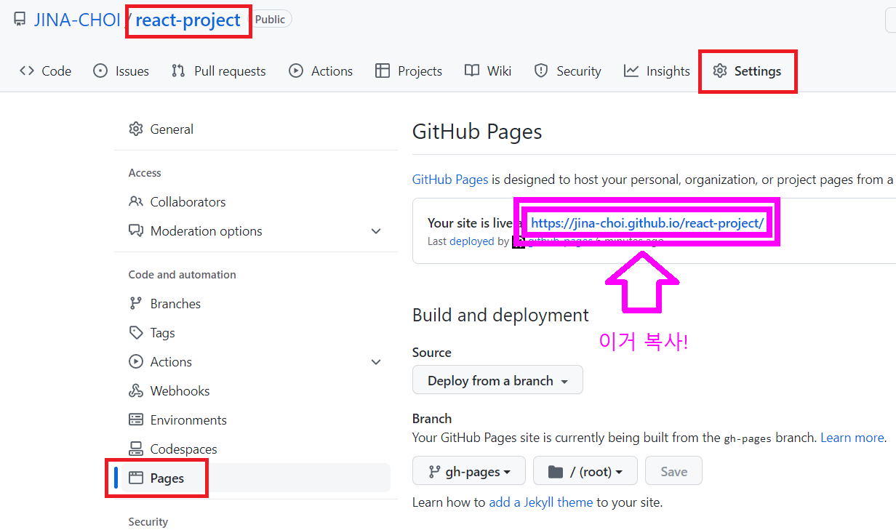Open the Projects tab
The image size is (896, 530).
click(x=409, y=71)
